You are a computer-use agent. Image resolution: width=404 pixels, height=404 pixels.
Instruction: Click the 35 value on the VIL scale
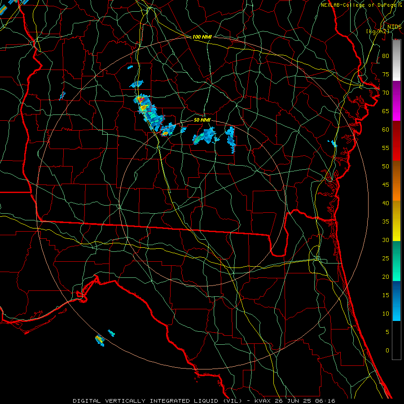point(386,222)
